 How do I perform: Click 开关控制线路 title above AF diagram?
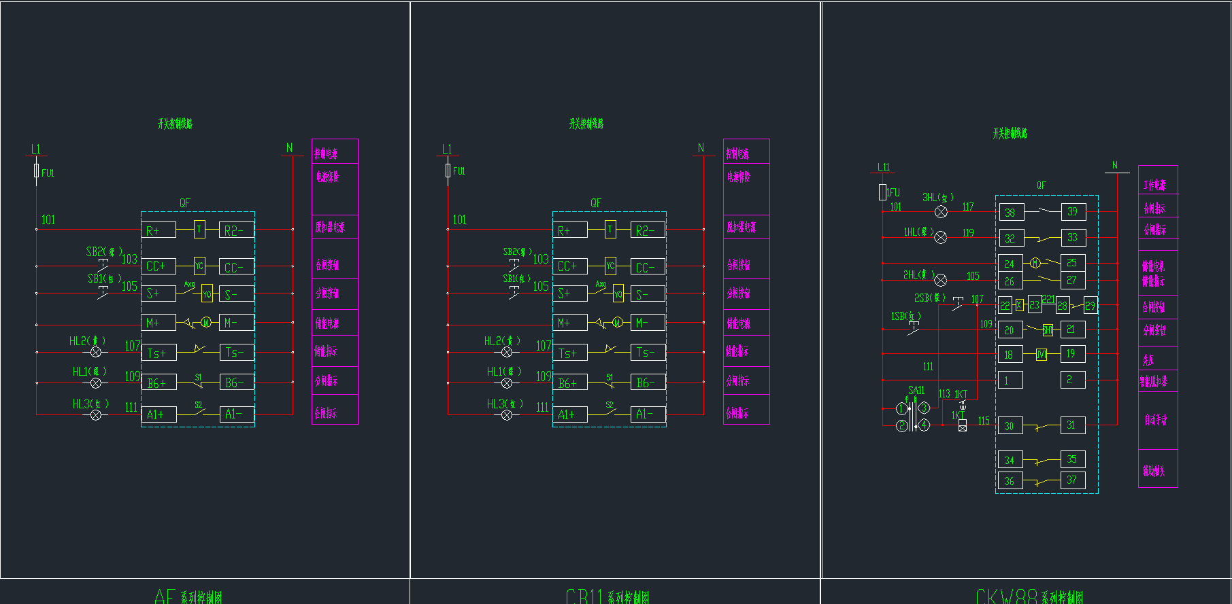point(175,124)
